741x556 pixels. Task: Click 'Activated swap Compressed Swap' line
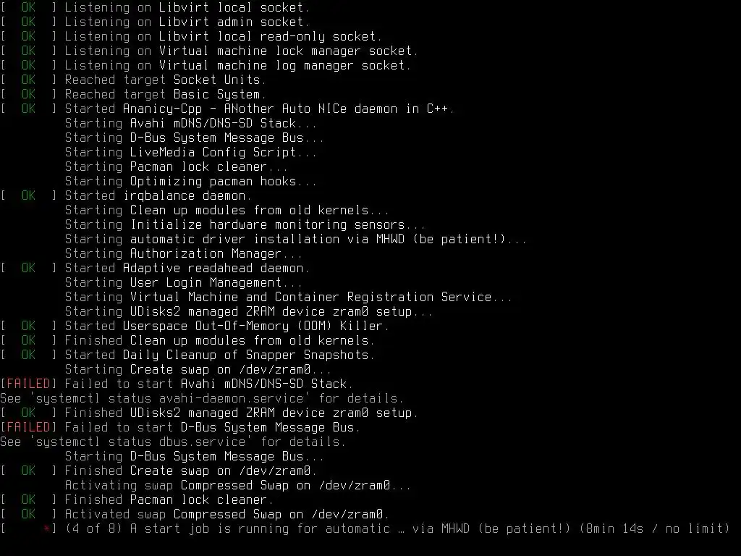pyautogui.click(x=226, y=514)
